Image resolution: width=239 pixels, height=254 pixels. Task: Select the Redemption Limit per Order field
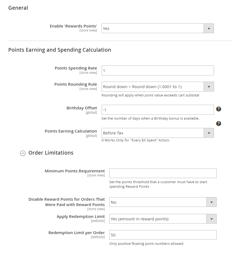pos(163,235)
